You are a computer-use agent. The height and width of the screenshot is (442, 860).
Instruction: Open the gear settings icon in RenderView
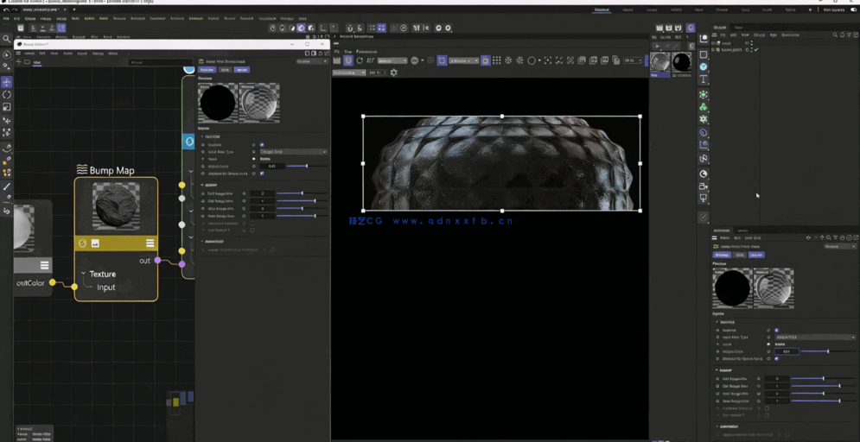click(x=393, y=73)
